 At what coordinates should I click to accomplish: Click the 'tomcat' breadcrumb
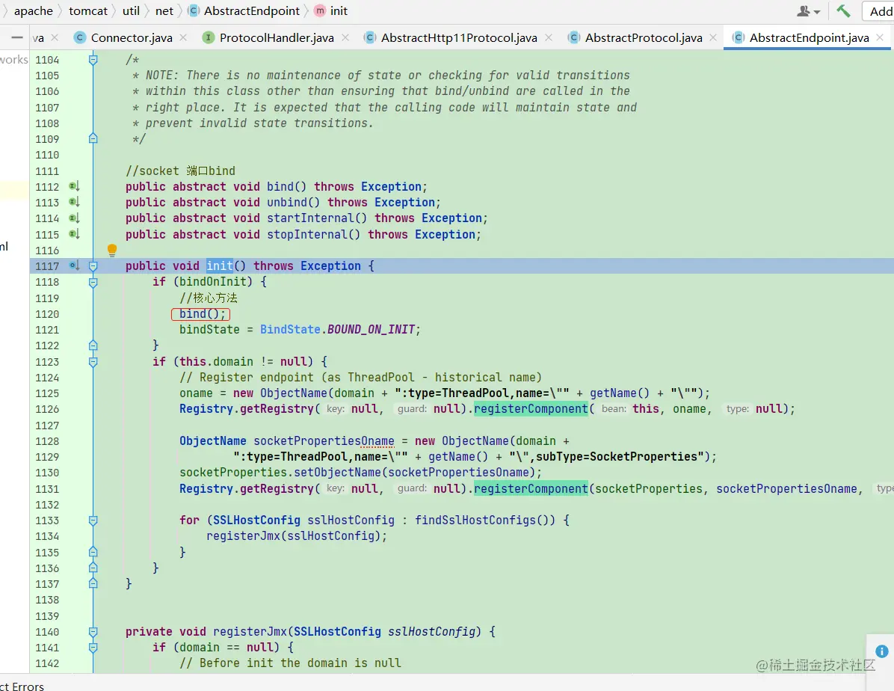[x=87, y=10]
